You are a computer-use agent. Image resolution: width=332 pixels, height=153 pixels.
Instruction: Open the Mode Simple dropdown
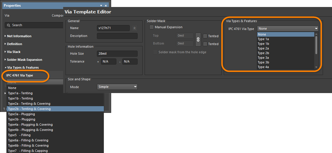[117, 87]
